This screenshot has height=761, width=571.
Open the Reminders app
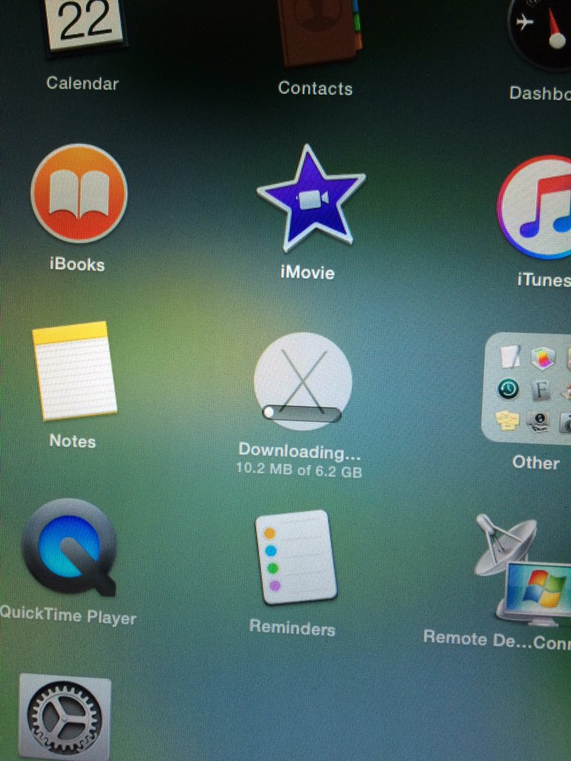296,557
